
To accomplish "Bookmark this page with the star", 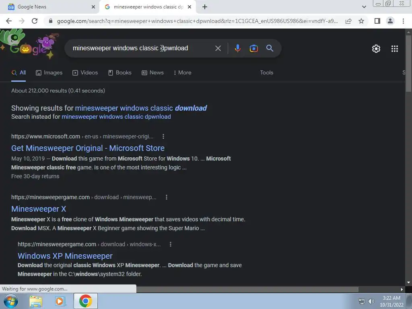I will (x=361, y=21).
